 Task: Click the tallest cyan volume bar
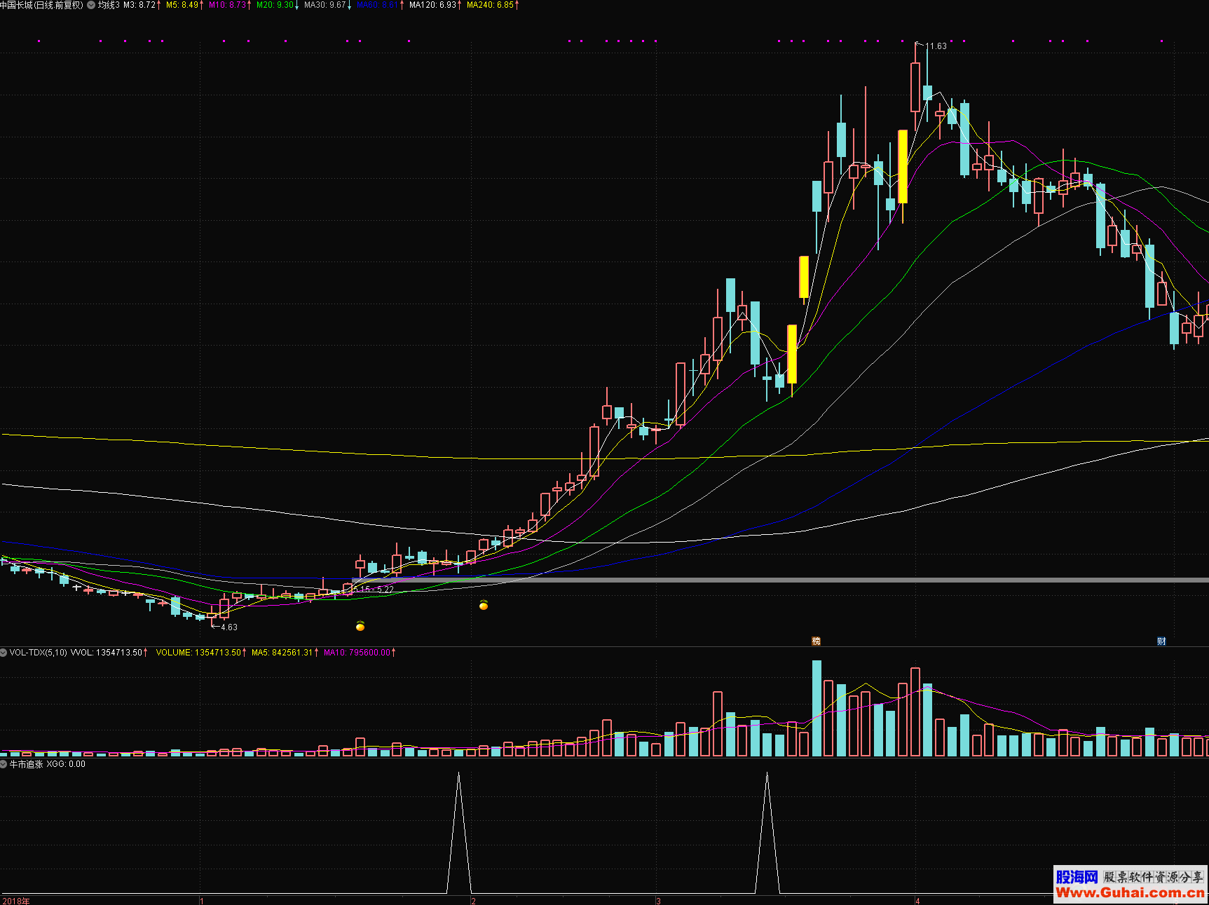coord(817,708)
